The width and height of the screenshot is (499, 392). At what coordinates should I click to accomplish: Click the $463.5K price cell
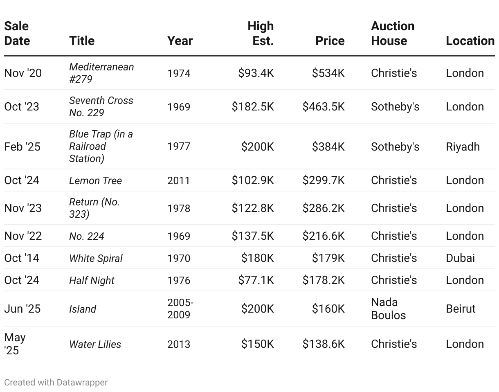(x=324, y=107)
